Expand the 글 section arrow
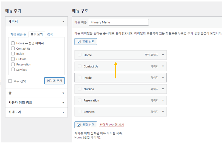This screenshot has height=143, width=222. pyautogui.click(x=63, y=93)
